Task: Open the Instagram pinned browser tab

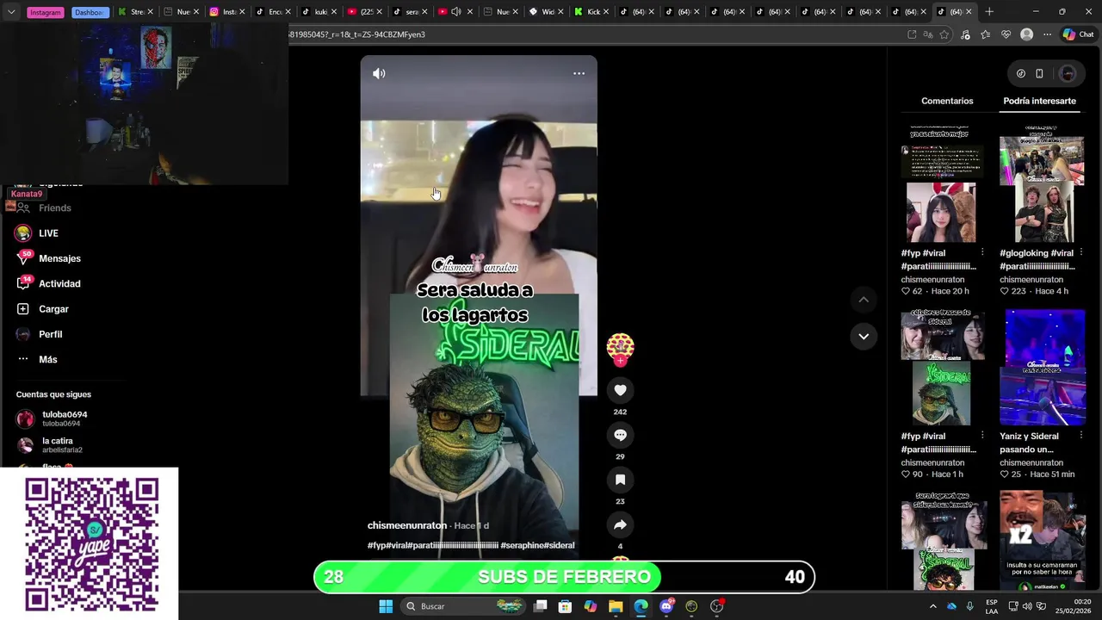Action: click(45, 12)
